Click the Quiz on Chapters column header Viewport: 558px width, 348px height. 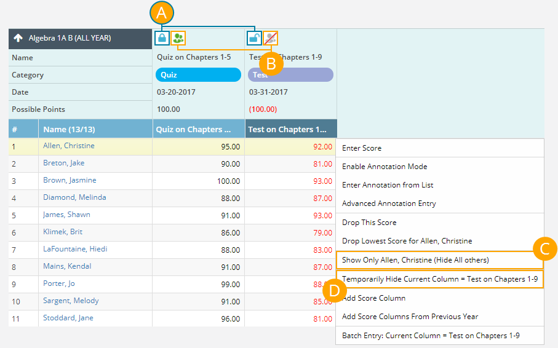(x=199, y=129)
